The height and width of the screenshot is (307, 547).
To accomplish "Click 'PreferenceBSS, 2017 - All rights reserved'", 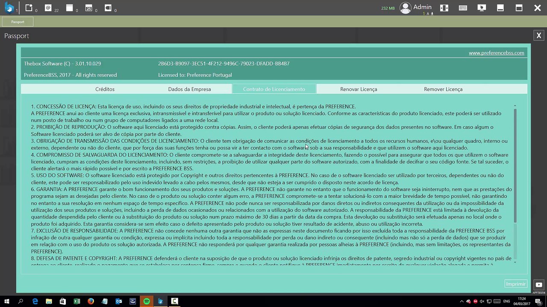I will 70,75.
